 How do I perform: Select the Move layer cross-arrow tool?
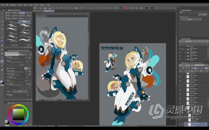tap(2, 25)
